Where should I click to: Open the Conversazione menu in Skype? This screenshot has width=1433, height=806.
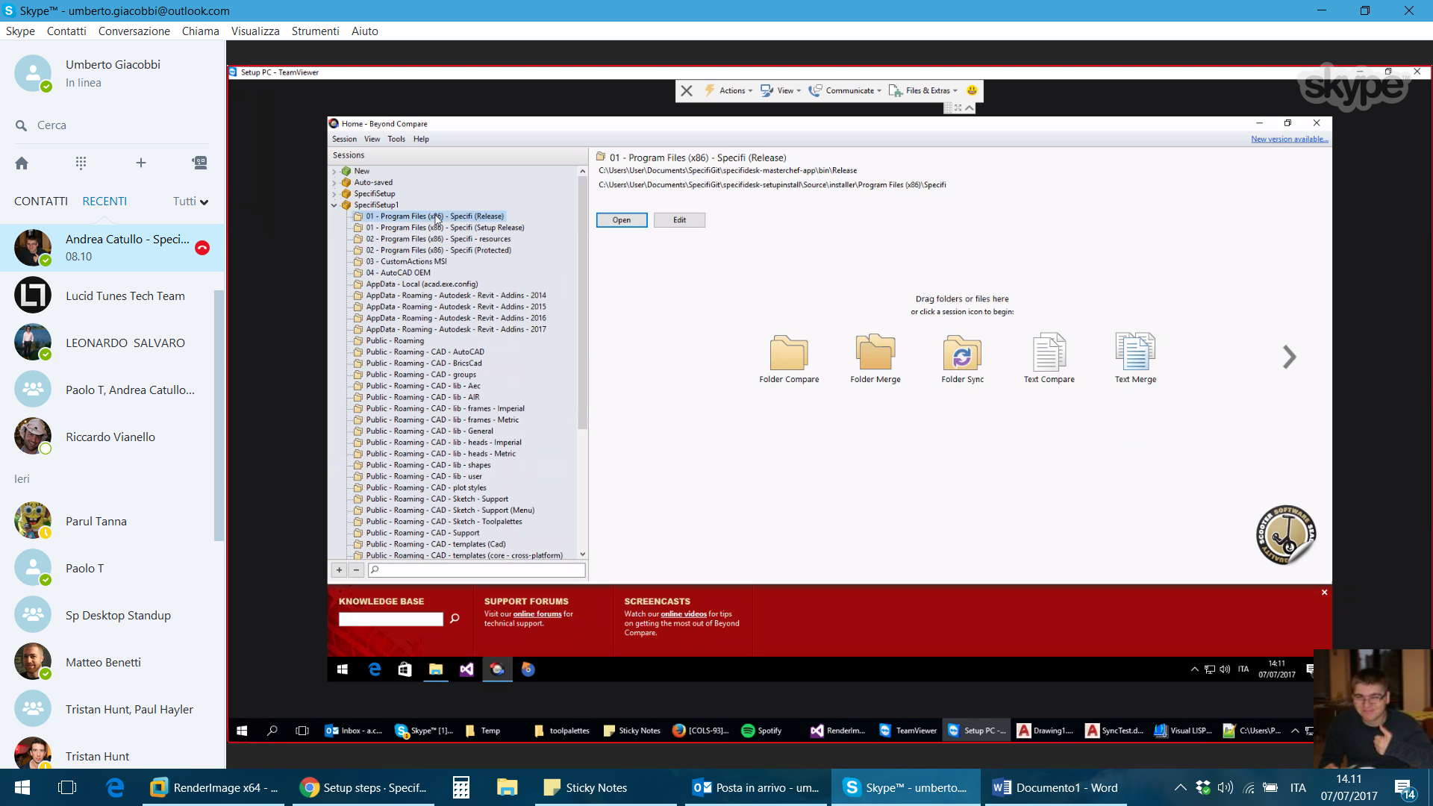point(134,31)
